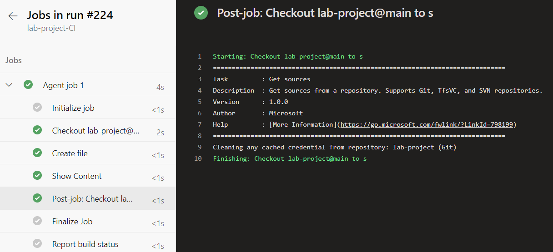This screenshot has height=252, width=553.
Task: Click the Description log line text
Action: pos(378,90)
